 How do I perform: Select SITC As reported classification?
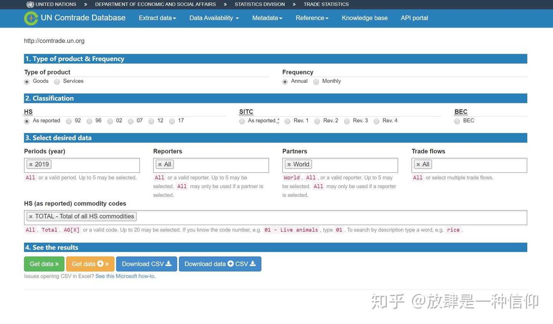coord(242,121)
